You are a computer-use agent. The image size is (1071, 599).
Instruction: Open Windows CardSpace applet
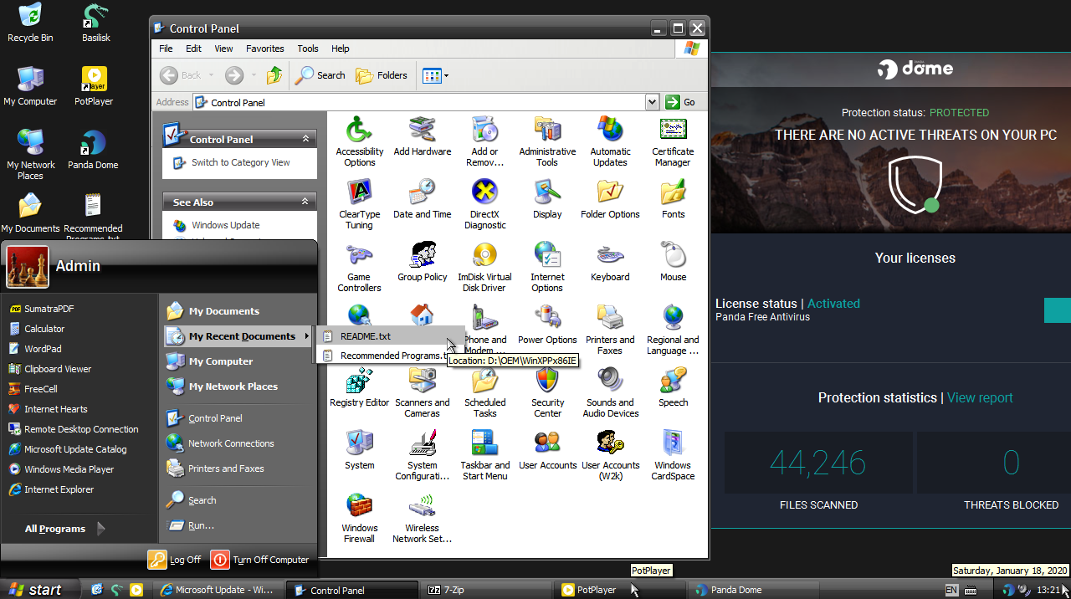(x=673, y=455)
